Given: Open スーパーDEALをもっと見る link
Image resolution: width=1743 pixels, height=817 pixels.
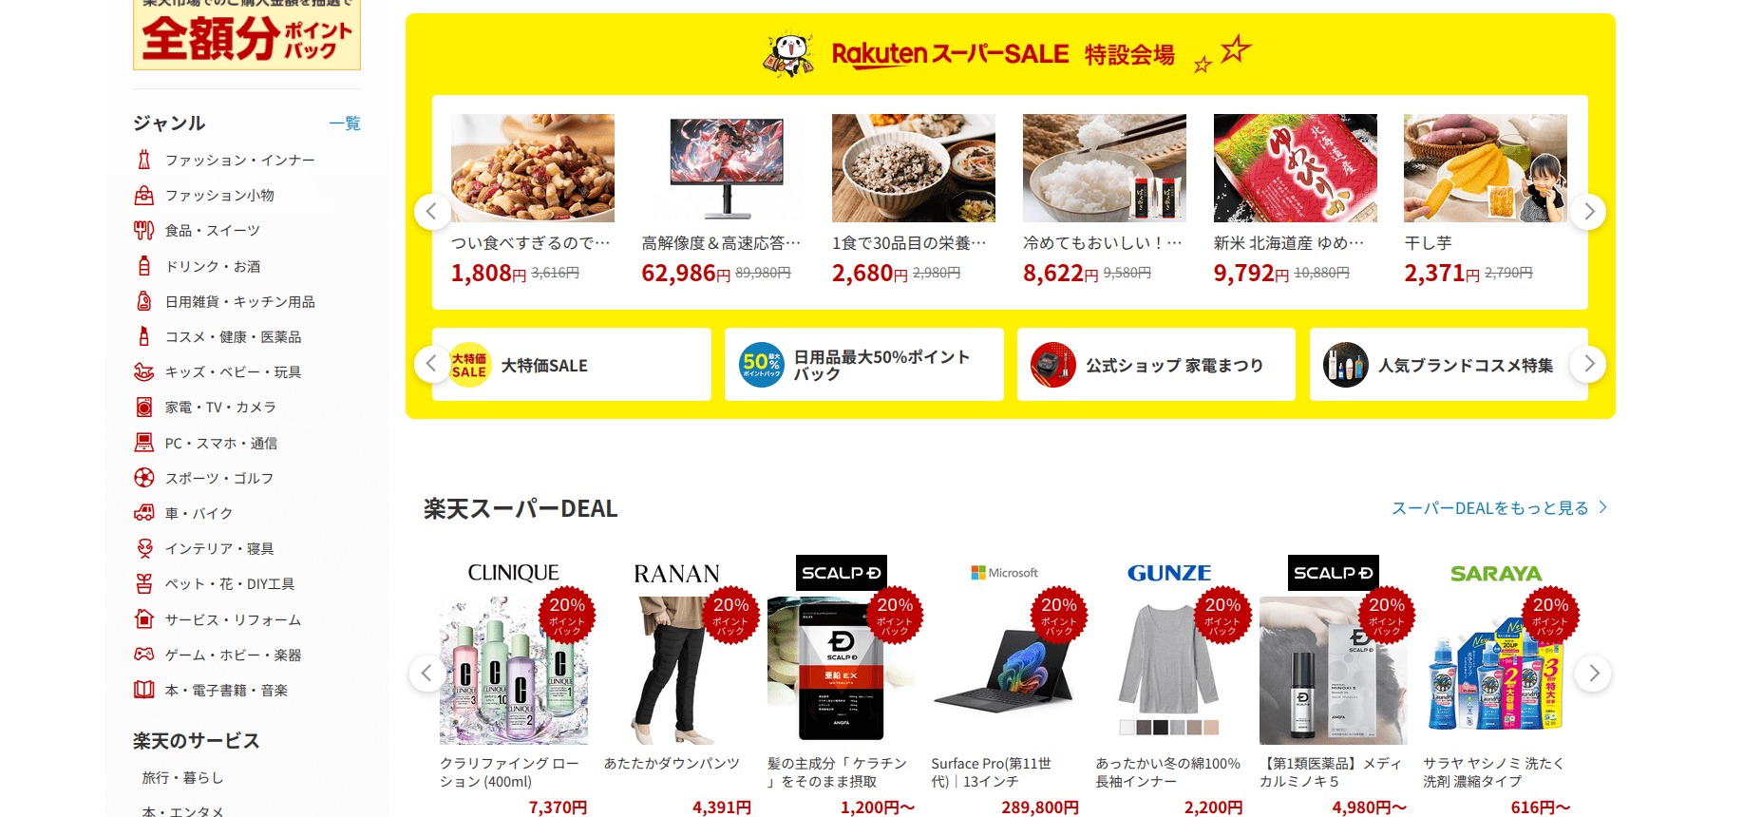Looking at the screenshot, I should point(1499,508).
